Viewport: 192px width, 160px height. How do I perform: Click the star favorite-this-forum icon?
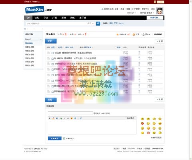point(118,34)
